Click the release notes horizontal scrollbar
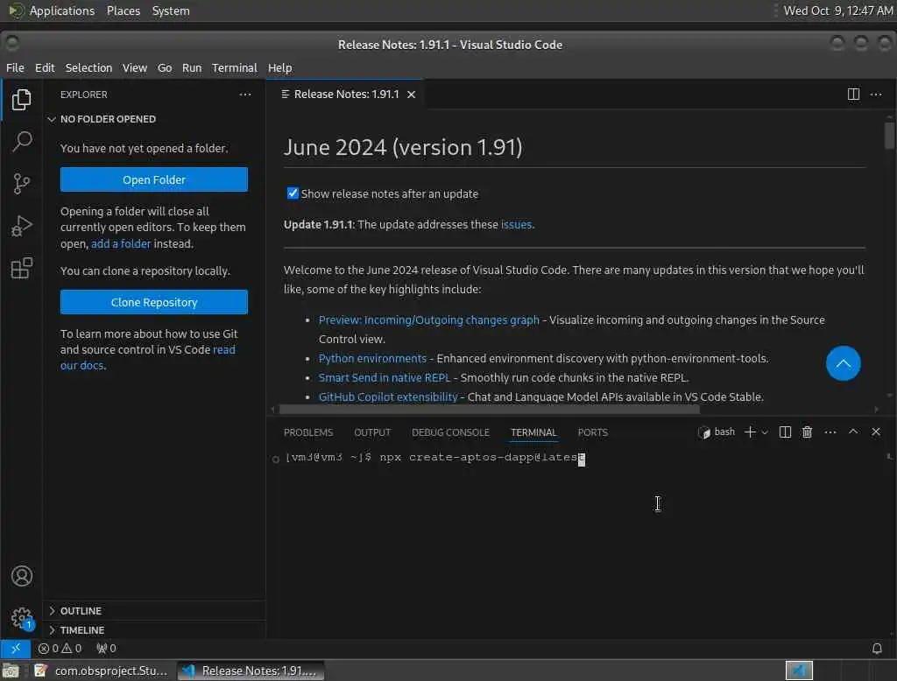 489,410
